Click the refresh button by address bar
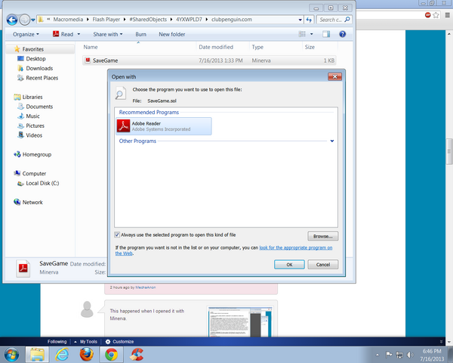This screenshot has height=363, width=453. tap(309, 20)
